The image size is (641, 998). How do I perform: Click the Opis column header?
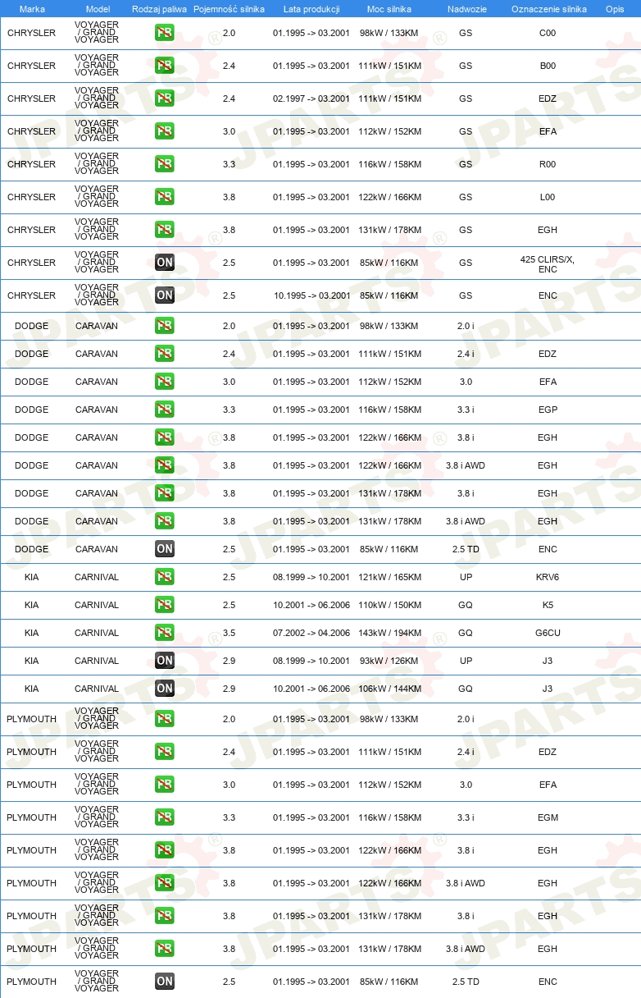pyautogui.click(x=614, y=9)
